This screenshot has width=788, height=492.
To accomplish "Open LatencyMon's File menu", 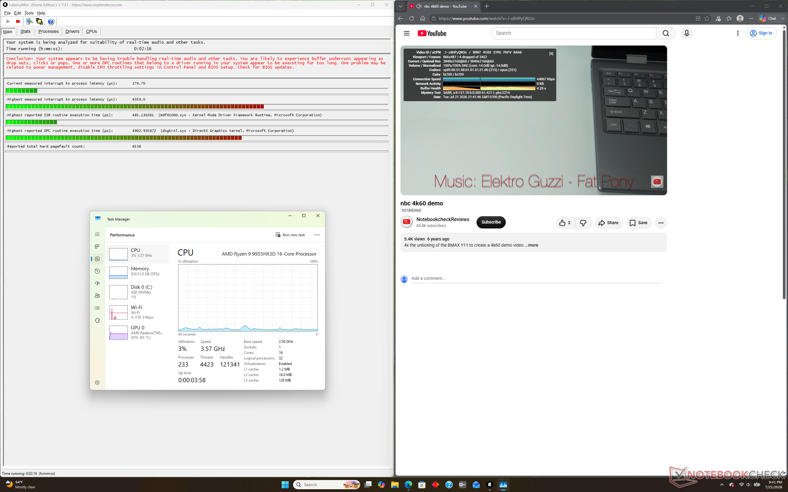I will (x=7, y=13).
